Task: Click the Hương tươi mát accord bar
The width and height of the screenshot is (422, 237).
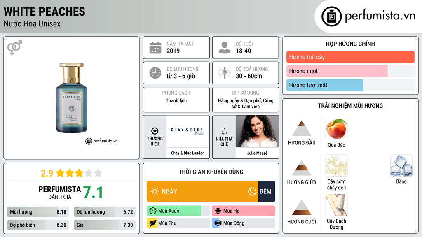Action: 350,85
